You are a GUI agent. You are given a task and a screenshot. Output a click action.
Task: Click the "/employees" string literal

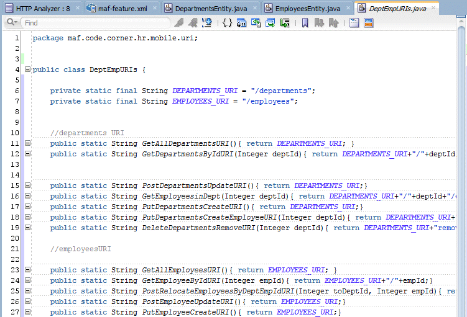click(268, 101)
